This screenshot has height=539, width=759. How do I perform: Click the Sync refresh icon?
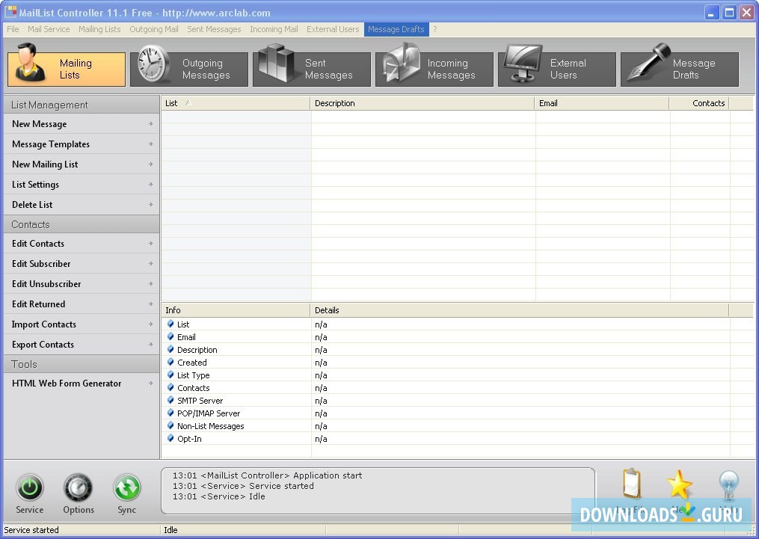(x=126, y=487)
